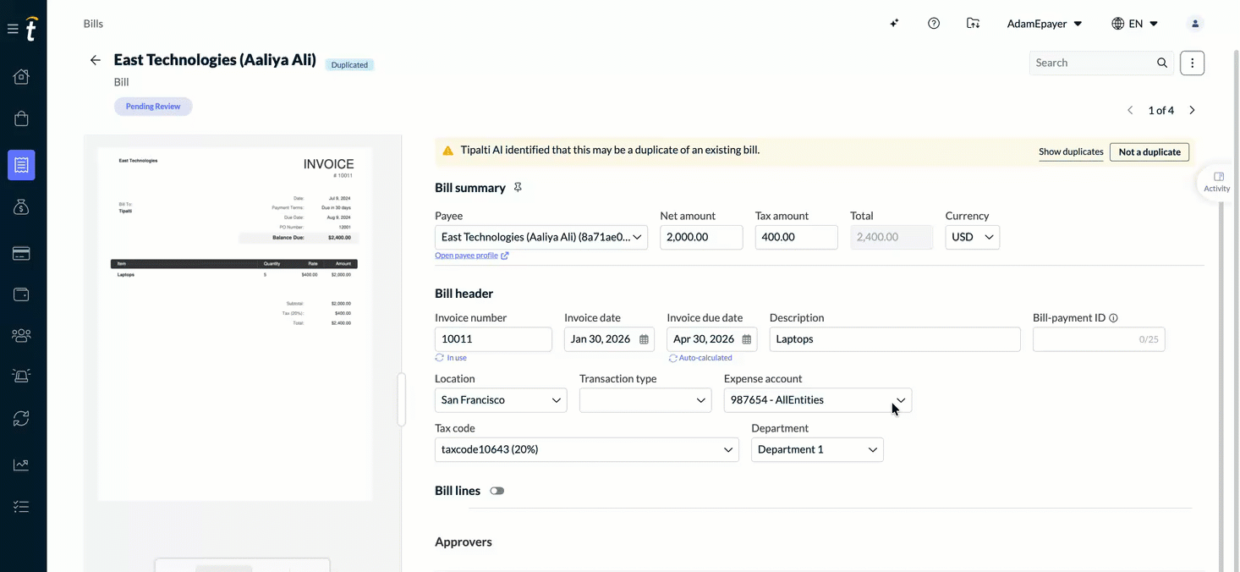The image size is (1240, 572).
Task: Open the Home icon in sidebar
Action: [21, 77]
